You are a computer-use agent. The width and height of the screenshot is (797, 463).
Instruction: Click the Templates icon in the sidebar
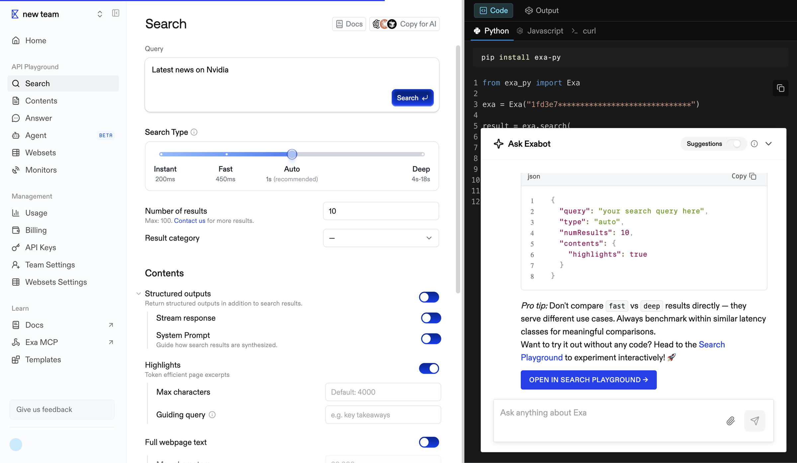point(16,360)
